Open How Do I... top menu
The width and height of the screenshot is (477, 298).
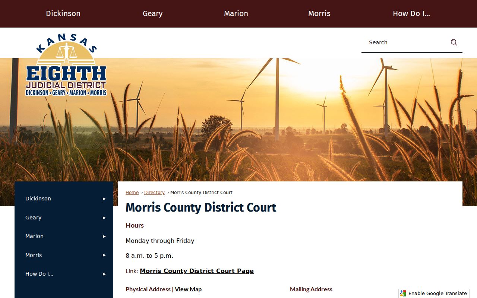click(411, 13)
